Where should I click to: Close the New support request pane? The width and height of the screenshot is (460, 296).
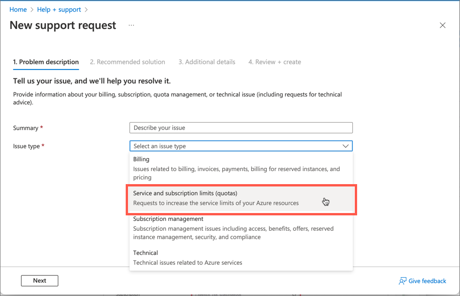click(442, 25)
